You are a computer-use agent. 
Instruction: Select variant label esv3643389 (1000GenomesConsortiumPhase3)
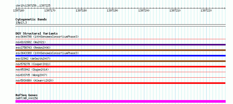click(x=47, y=53)
